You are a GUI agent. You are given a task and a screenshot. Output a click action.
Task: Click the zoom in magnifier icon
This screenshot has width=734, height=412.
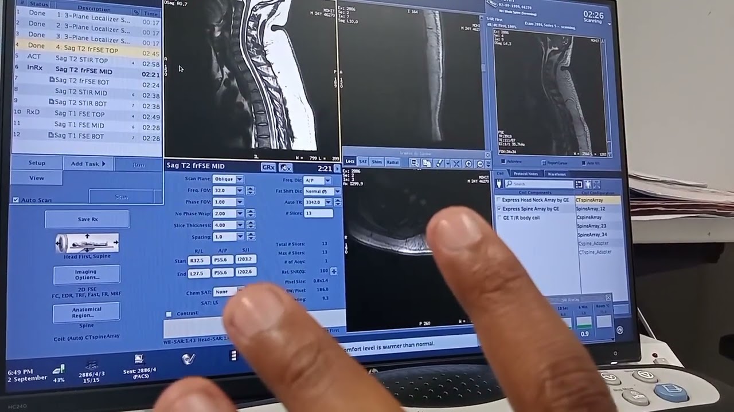[468, 164]
